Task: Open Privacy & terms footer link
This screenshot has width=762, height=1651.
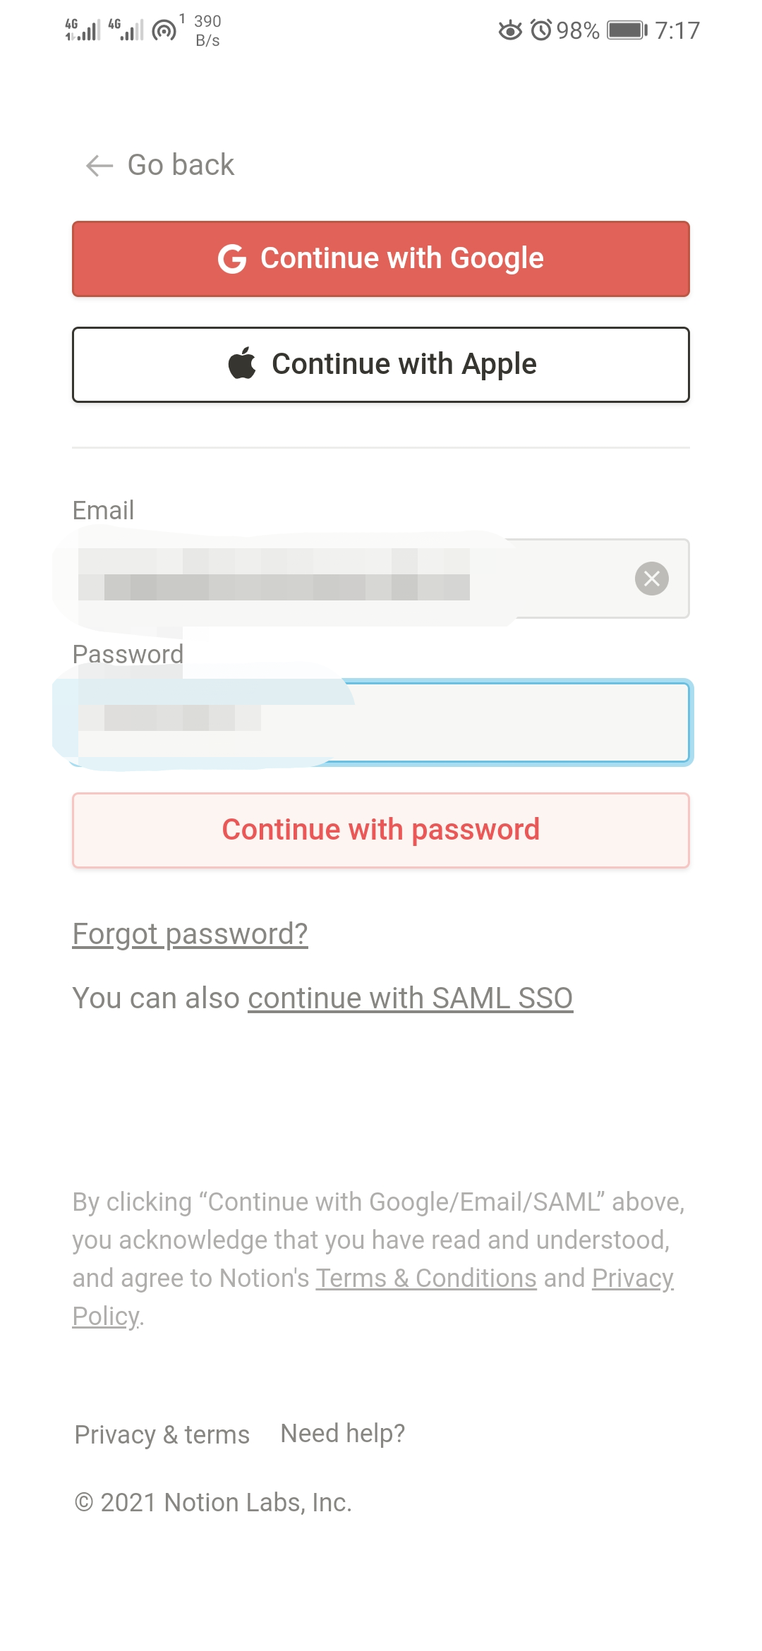Action: [x=162, y=1434]
